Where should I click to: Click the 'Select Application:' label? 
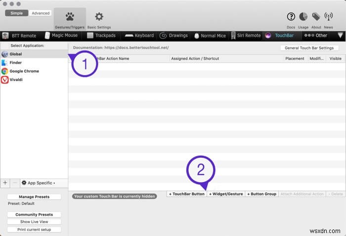coord(27,46)
